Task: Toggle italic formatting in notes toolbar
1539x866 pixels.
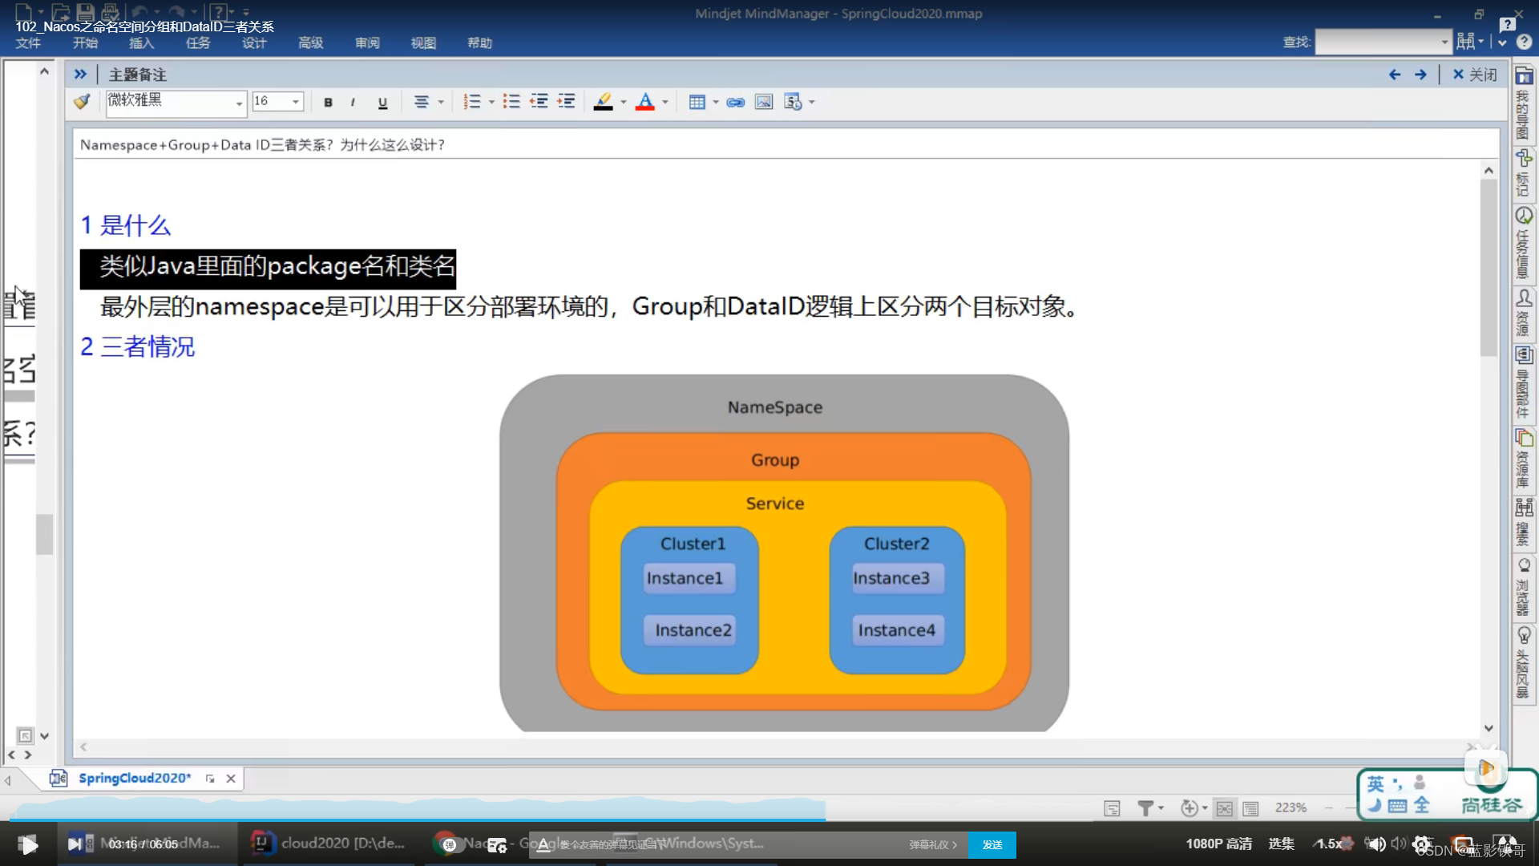Action: tap(353, 102)
